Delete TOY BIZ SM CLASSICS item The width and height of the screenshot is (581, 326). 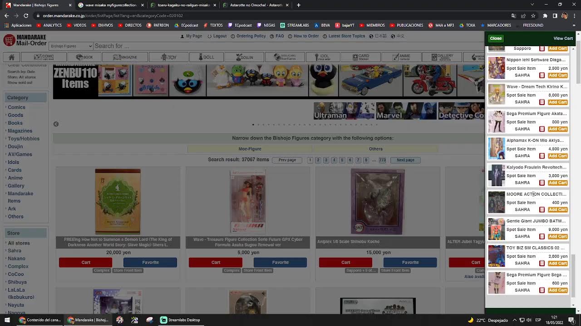click(x=542, y=263)
